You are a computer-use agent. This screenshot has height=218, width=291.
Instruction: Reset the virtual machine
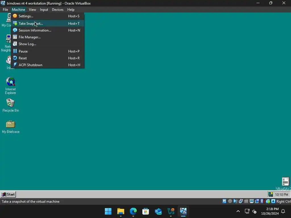tap(47, 58)
